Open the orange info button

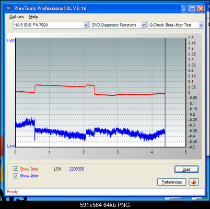click(194, 182)
